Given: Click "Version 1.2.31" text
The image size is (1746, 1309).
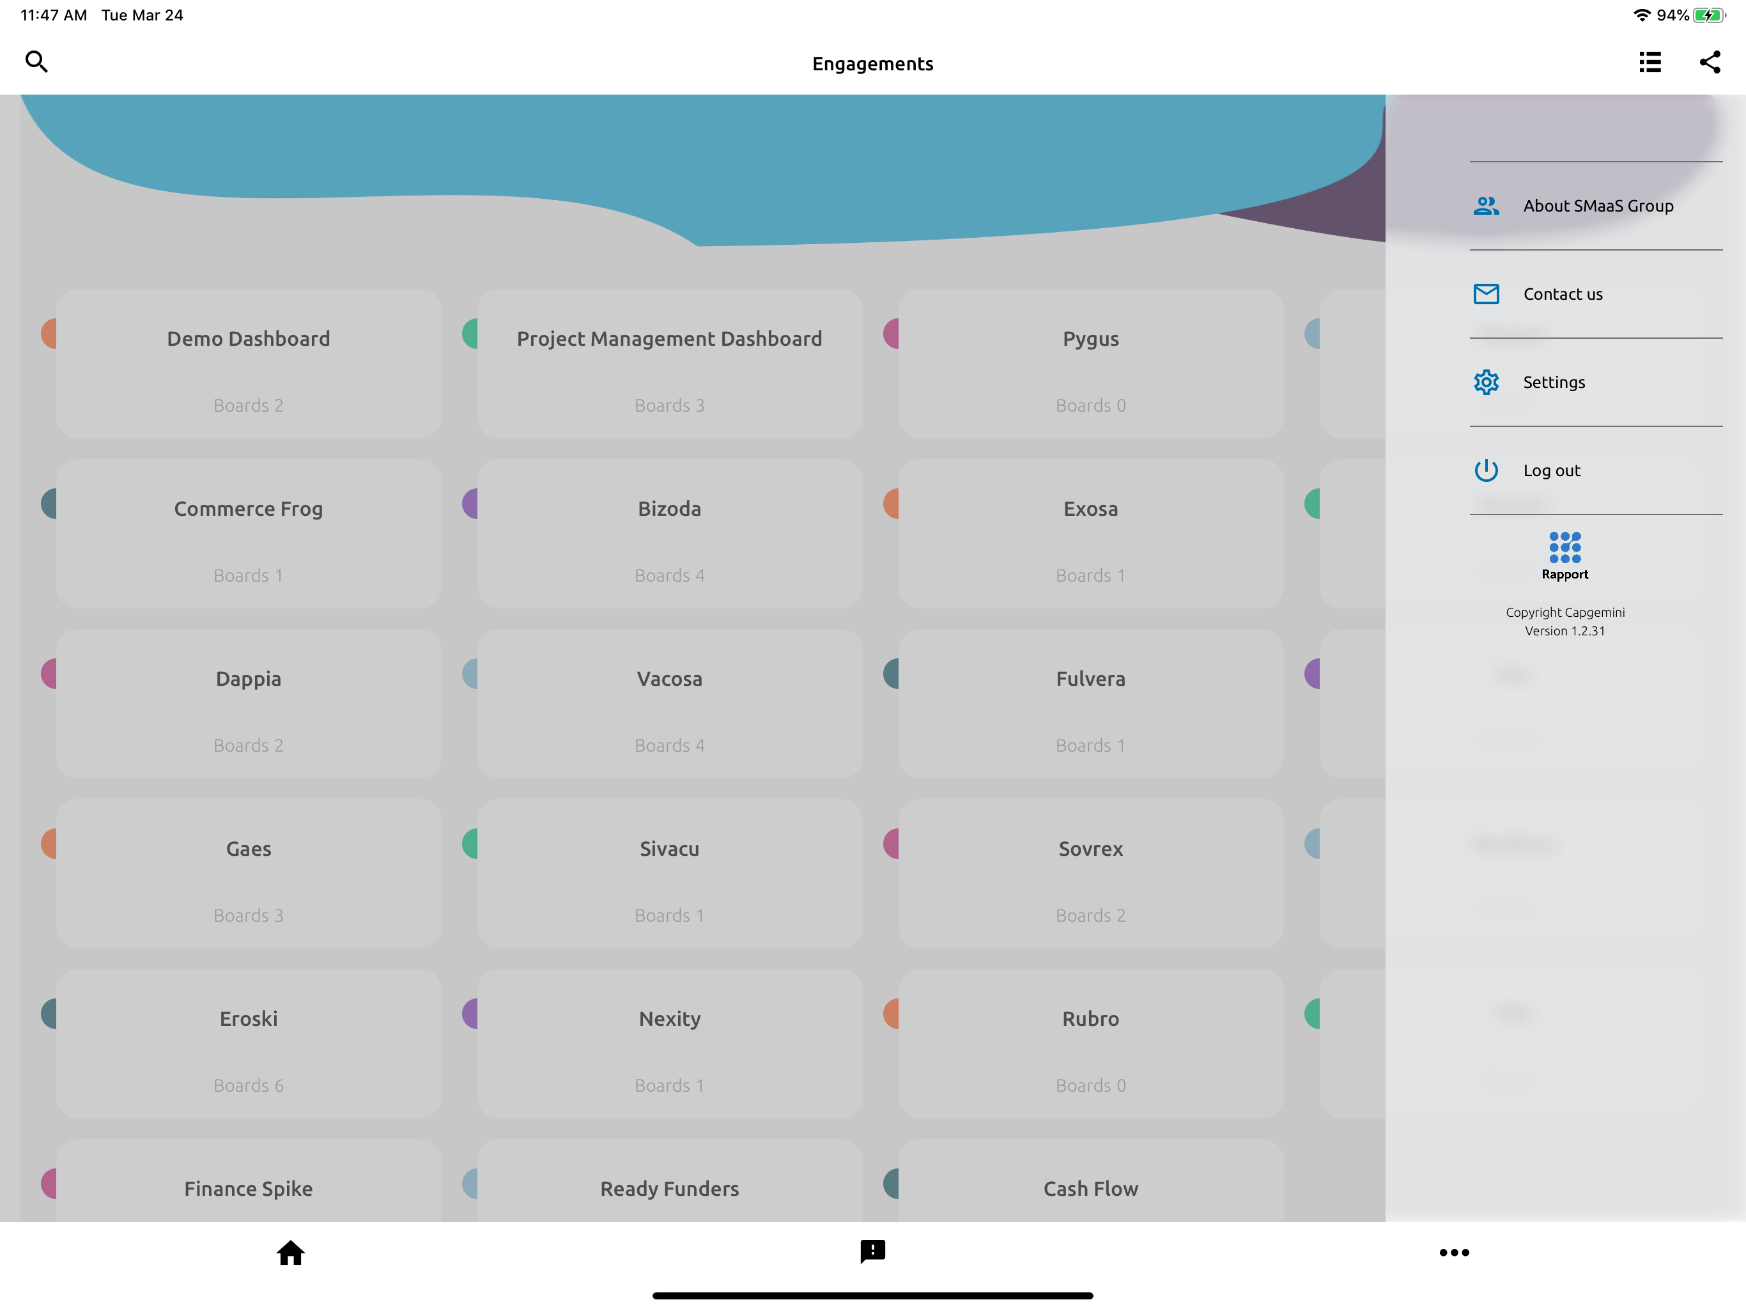Looking at the screenshot, I should coord(1564,631).
